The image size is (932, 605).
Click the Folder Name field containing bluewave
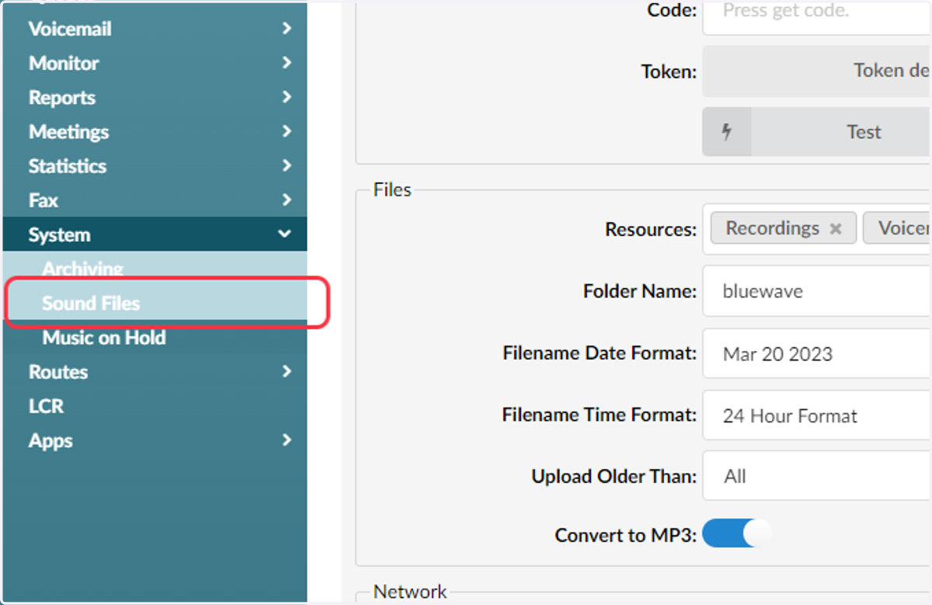click(817, 291)
